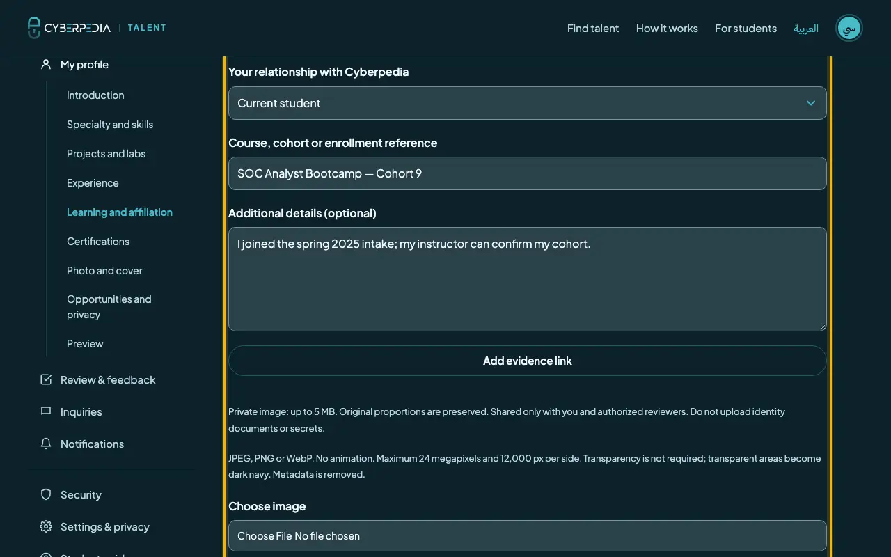Open the Notifications sidebar link
Screen dimensions: 891x557
tap(92, 444)
